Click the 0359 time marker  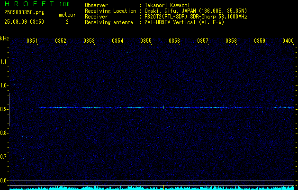click(260, 40)
